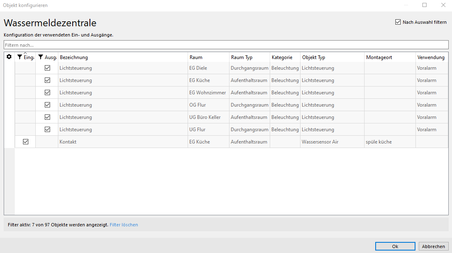Viewport: 452px width, 253px height.
Task: Uncheck Ausgang for UG Flur Lichtsteuerung
Action: click(x=47, y=130)
